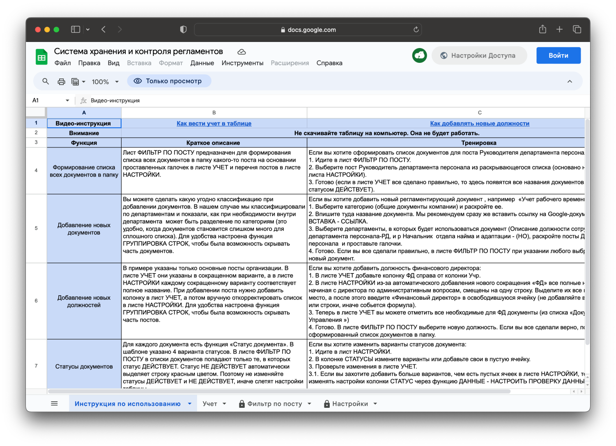Open the Инструменты menu
Image resolution: width=616 pixels, height=446 pixels.
tap(242, 63)
